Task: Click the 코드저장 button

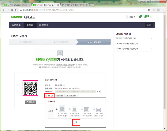Action: click(59, 96)
